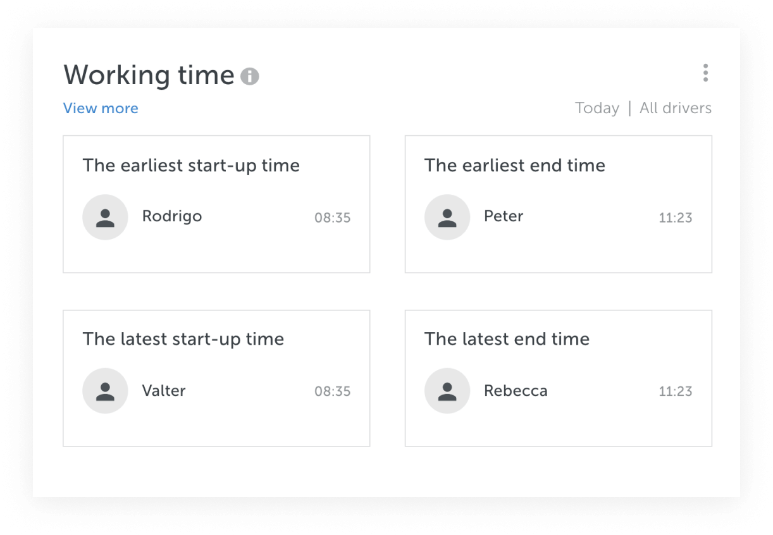Click driver name Valter
Screen dimensions: 773x535
(164, 390)
